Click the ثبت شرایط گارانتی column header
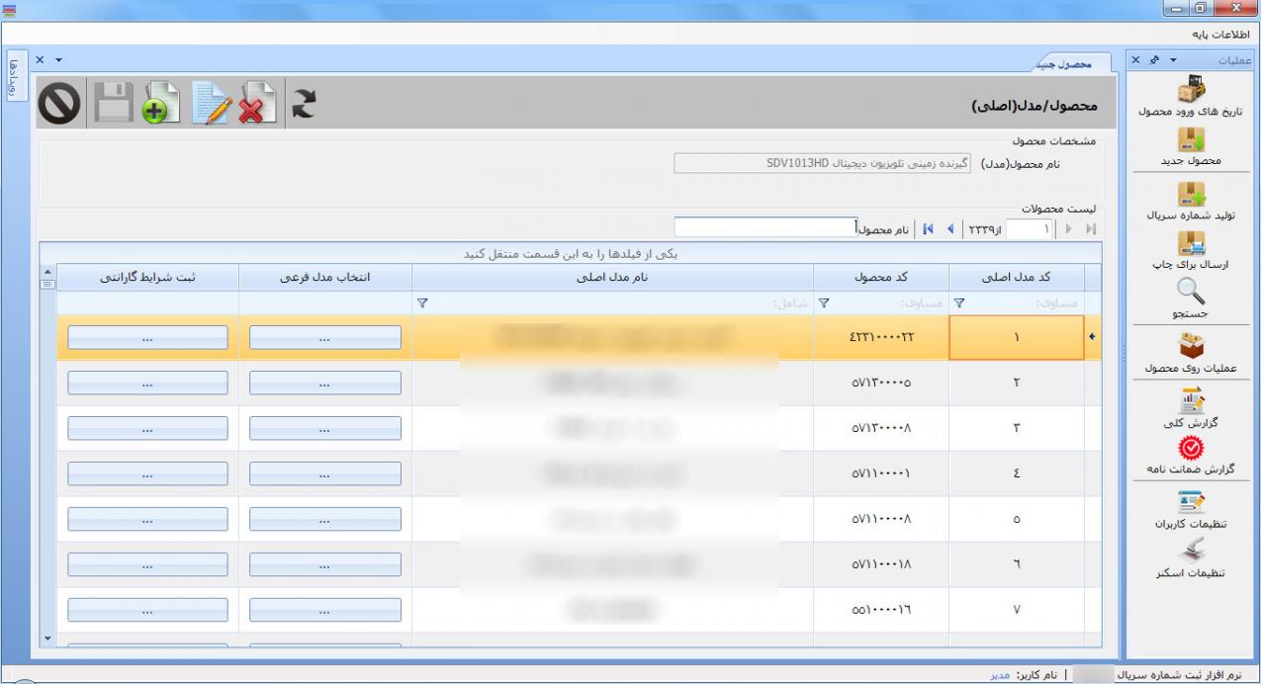 [x=146, y=277]
